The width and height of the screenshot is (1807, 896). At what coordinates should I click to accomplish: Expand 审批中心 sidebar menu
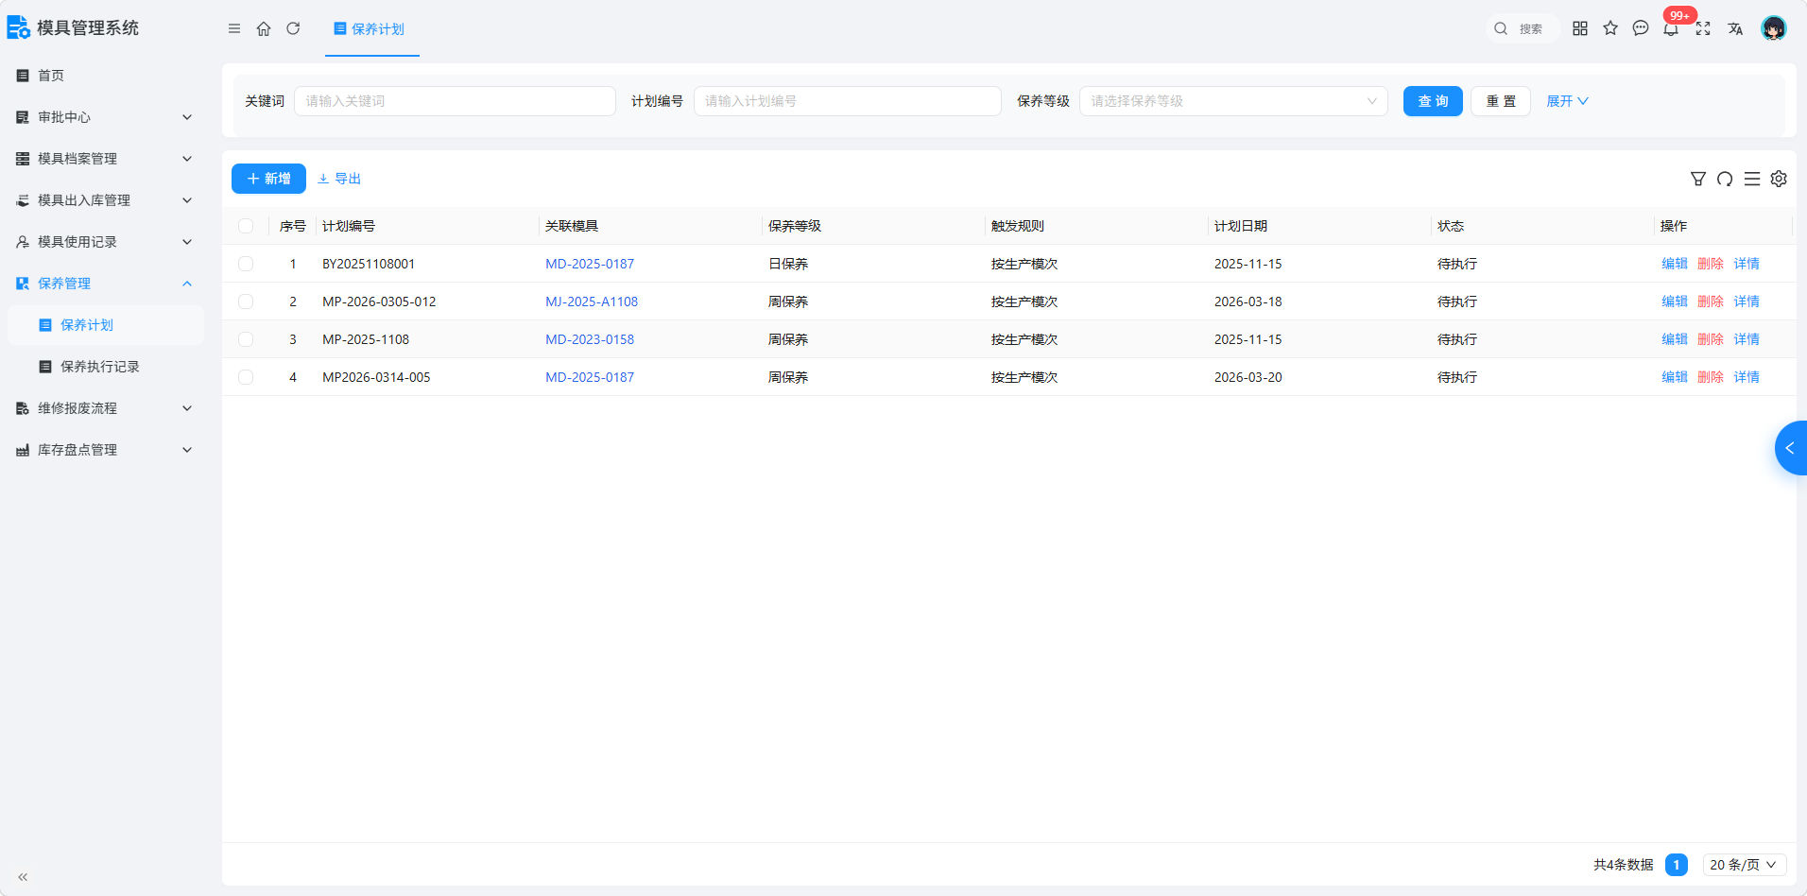[x=104, y=117]
